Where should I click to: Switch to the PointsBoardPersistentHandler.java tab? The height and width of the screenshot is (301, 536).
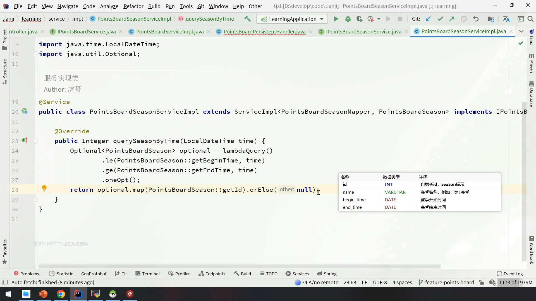pos(264,31)
